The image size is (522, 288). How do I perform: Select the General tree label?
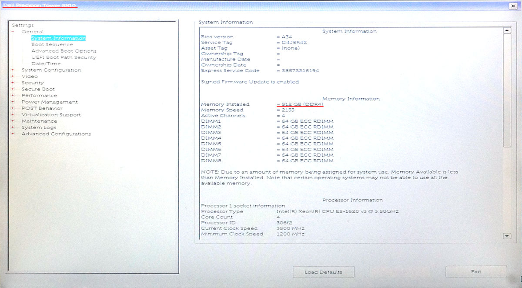pyautogui.click(x=33, y=32)
